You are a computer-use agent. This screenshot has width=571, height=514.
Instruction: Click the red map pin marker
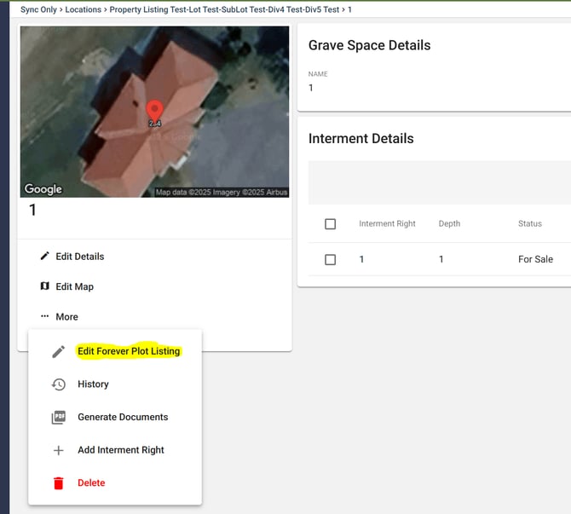(x=154, y=111)
